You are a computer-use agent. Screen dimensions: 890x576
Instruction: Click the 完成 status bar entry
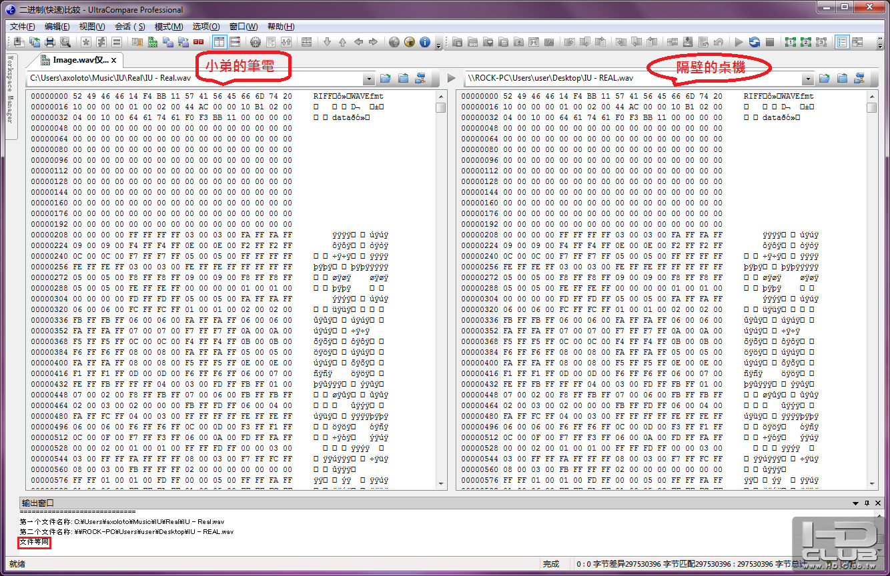click(551, 564)
